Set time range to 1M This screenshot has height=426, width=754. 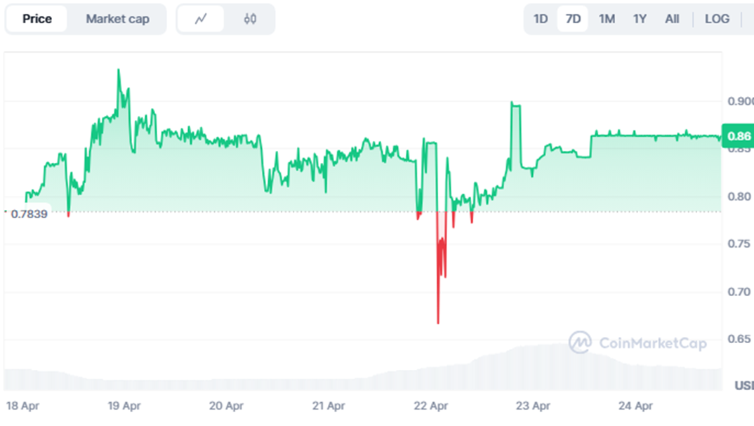click(x=607, y=19)
